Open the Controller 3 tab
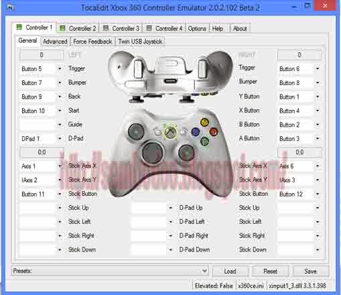The height and width of the screenshot is (295, 341). 121,29
